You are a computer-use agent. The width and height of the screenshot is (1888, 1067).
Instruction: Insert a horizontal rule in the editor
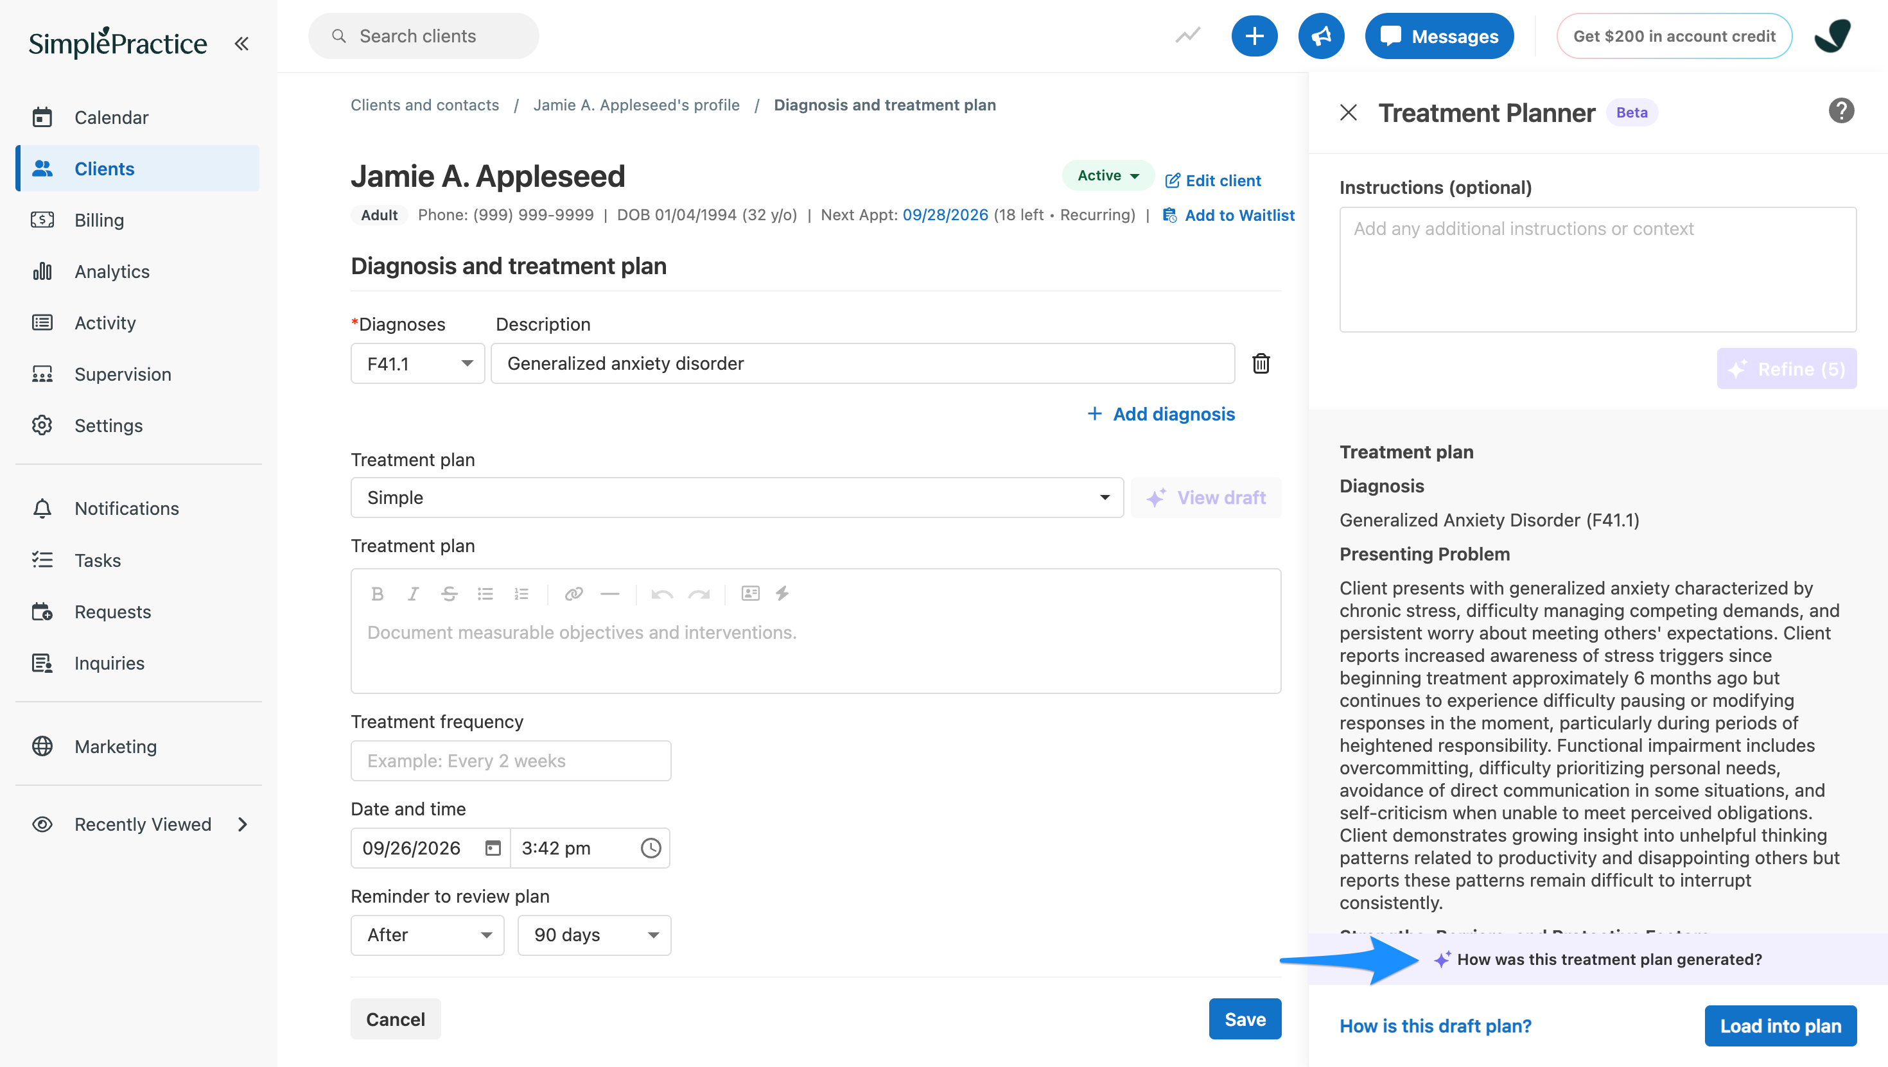tap(610, 594)
